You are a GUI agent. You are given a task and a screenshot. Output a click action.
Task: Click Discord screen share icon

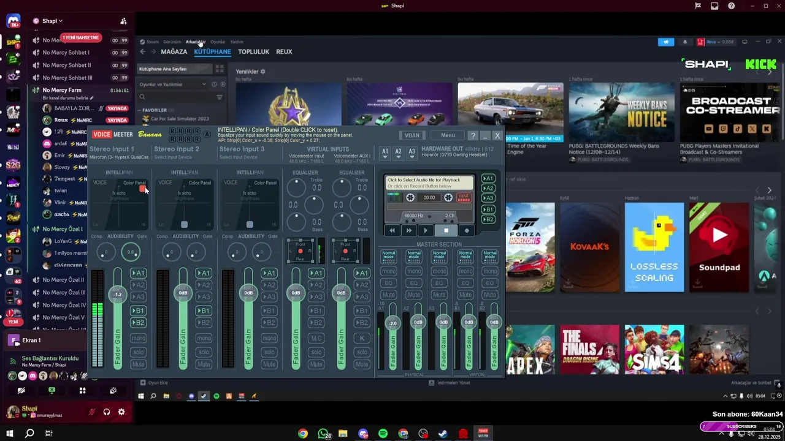(52, 390)
